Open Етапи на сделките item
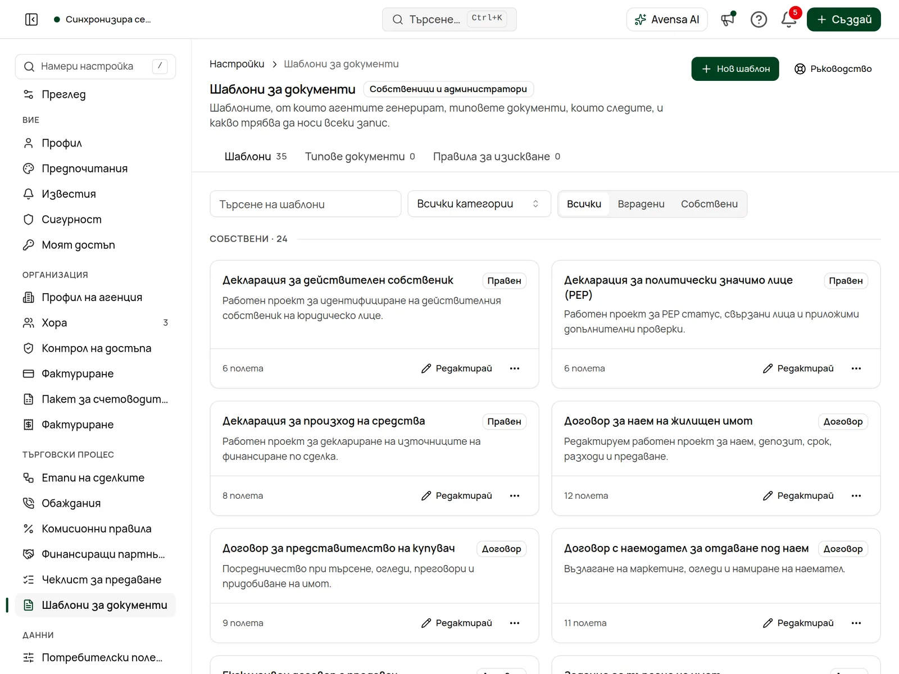899x674 pixels. click(x=96, y=477)
